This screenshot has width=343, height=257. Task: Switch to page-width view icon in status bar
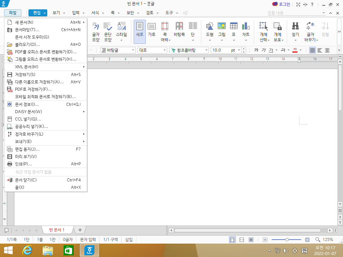pos(242,240)
